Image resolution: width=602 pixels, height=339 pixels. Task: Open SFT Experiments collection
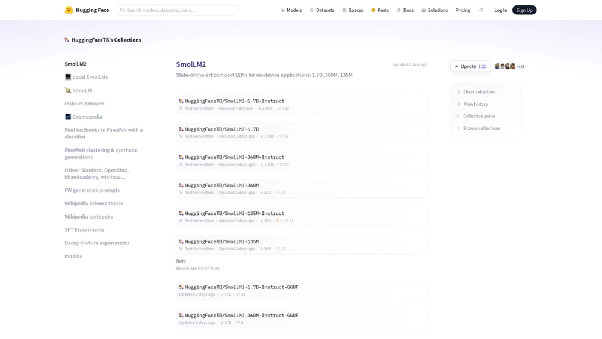click(84, 230)
